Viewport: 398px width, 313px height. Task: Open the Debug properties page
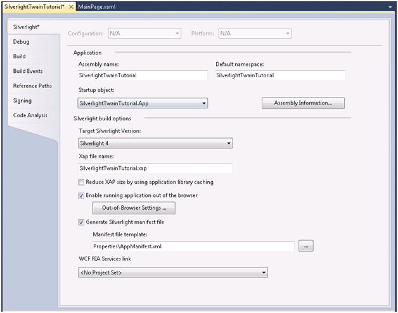pos(34,42)
